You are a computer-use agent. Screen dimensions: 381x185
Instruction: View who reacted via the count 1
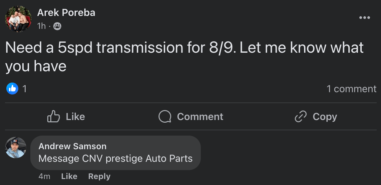pos(24,89)
